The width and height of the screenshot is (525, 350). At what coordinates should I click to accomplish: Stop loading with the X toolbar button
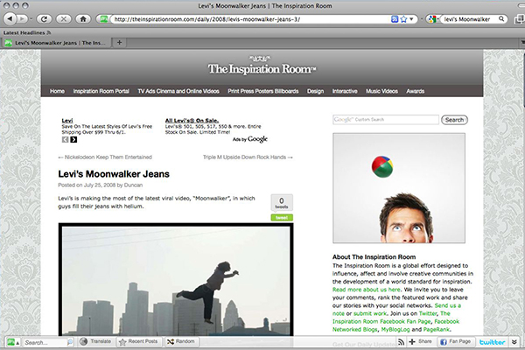[x=63, y=19]
